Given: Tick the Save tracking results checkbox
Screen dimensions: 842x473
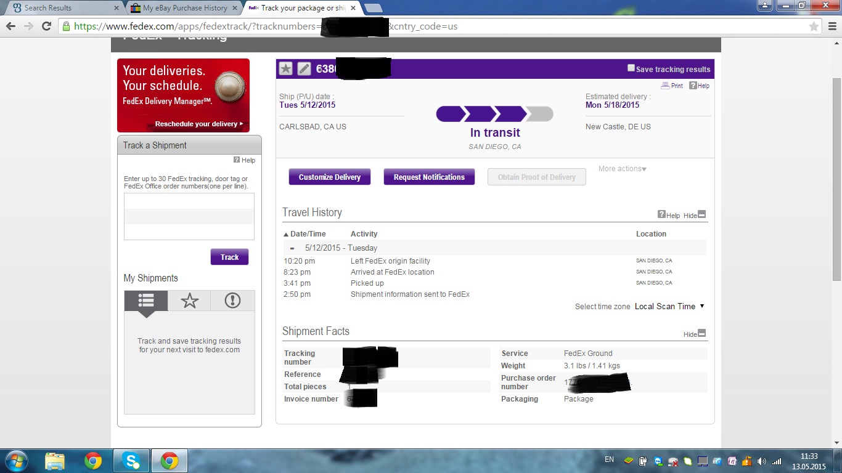Looking at the screenshot, I should (631, 68).
